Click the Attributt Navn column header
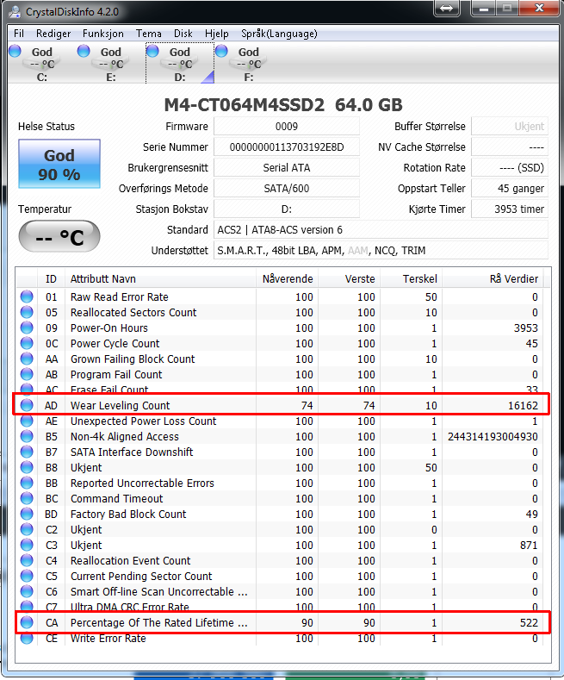The width and height of the screenshot is (564, 680). coord(160,279)
